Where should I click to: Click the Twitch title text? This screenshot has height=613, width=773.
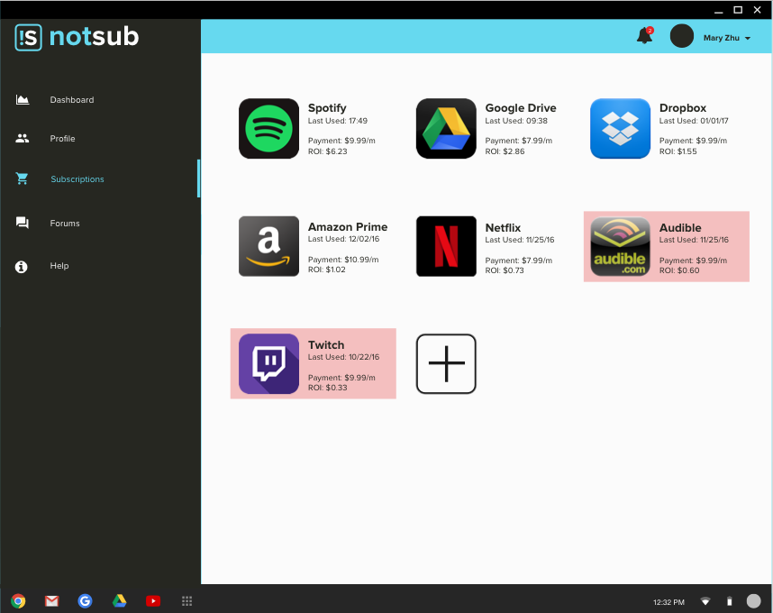point(326,344)
